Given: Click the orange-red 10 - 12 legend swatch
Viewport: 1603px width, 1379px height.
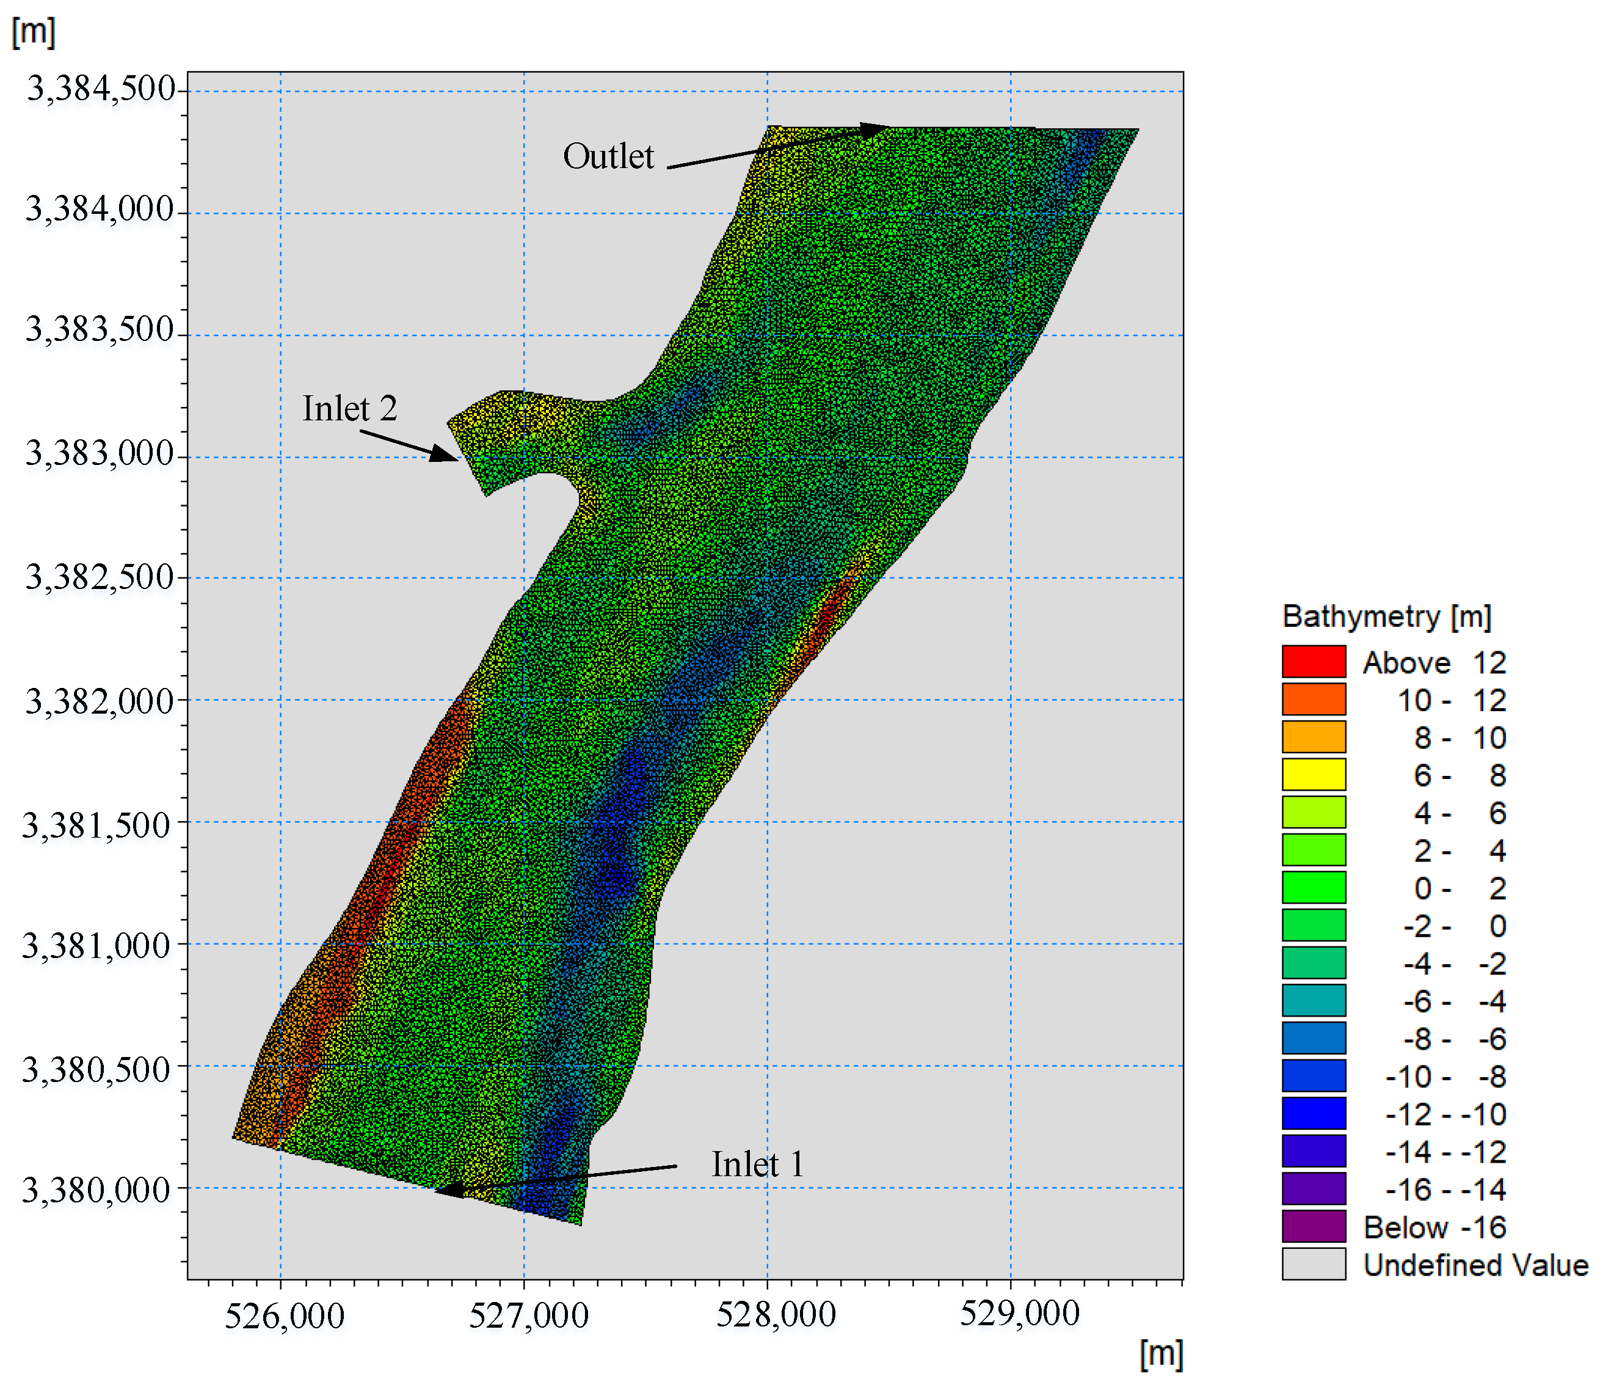Looking at the screenshot, I should tap(1313, 699).
